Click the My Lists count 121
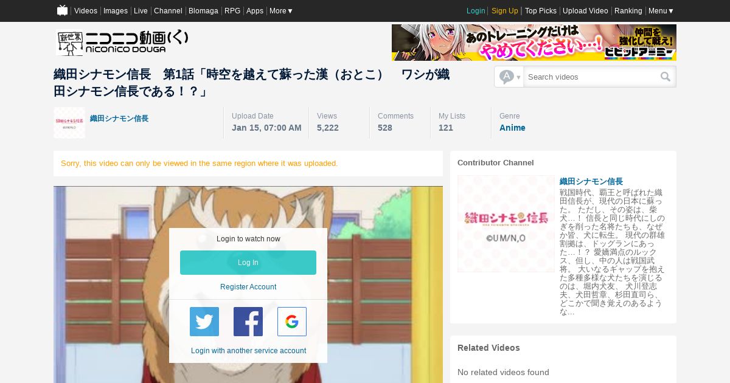 (446, 128)
